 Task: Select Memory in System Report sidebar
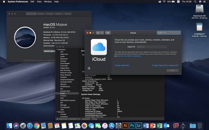pos(63,84)
